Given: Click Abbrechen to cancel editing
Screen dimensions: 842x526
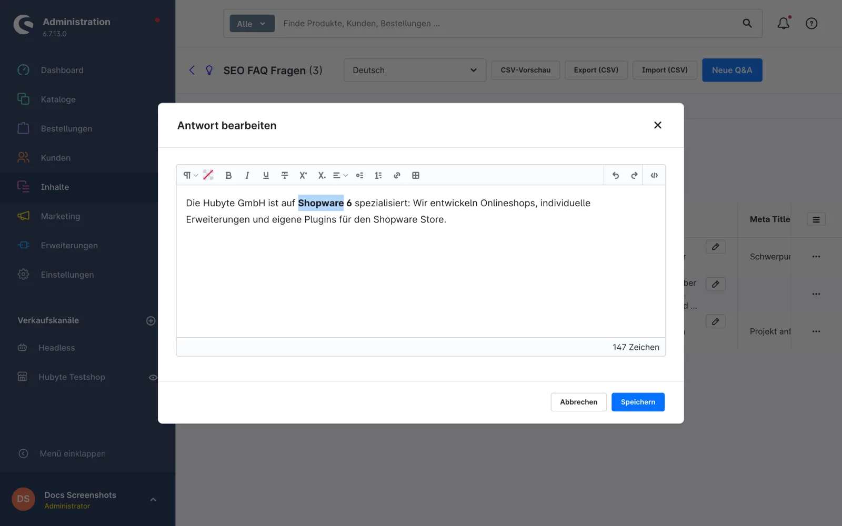Looking at the screenshot, I should pos(578,402).
